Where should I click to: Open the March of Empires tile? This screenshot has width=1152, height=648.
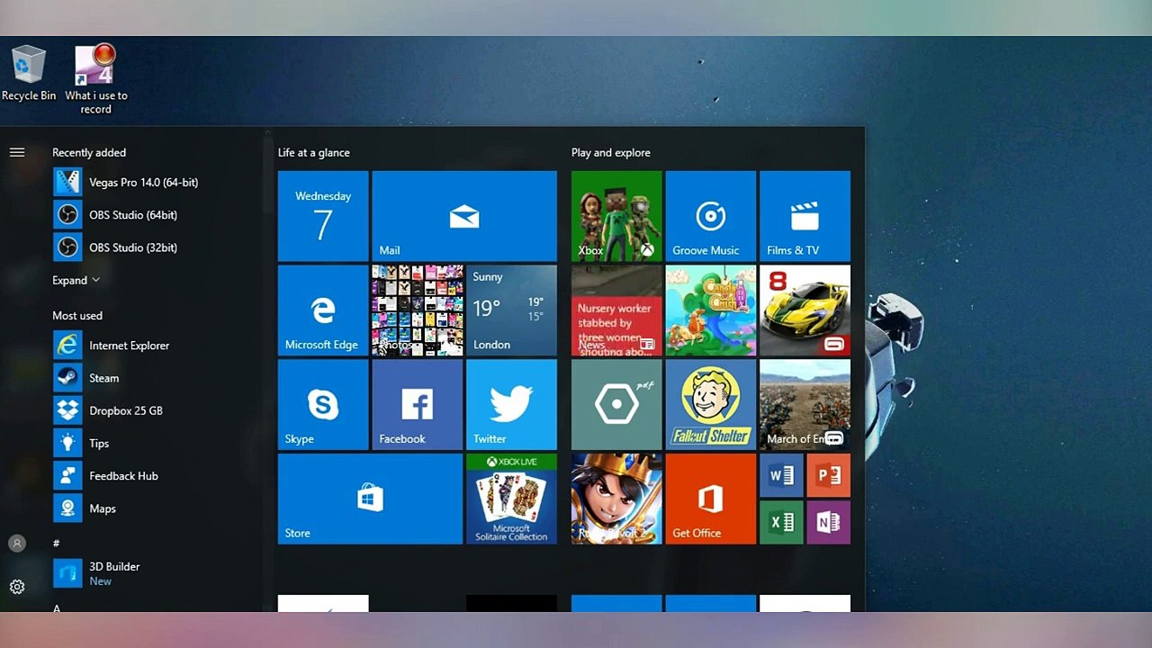(805, 404)
